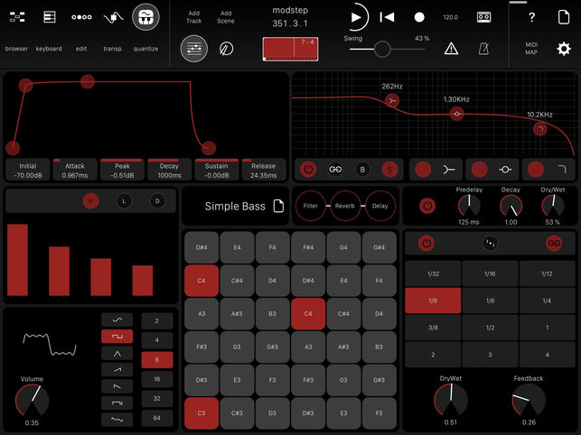Select the square waveform icon
The height and width of the screenshot is (435, 581).
pyautogui.click(x=117, y=337)
